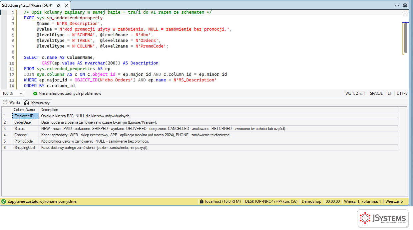Image resolution: width=413 pixels, height=230 pixels.
Task: Click the CAST(ep.value AS nvarchar(200)) line
Action: [100, 63]
